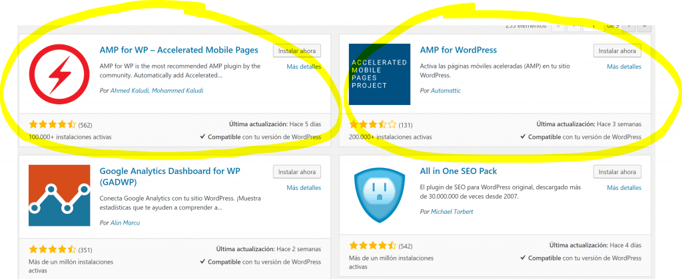Image resolution: width=682 pixels, height=279 pixels.
Task: Click the (351) rating count
Action: (85, 250)
